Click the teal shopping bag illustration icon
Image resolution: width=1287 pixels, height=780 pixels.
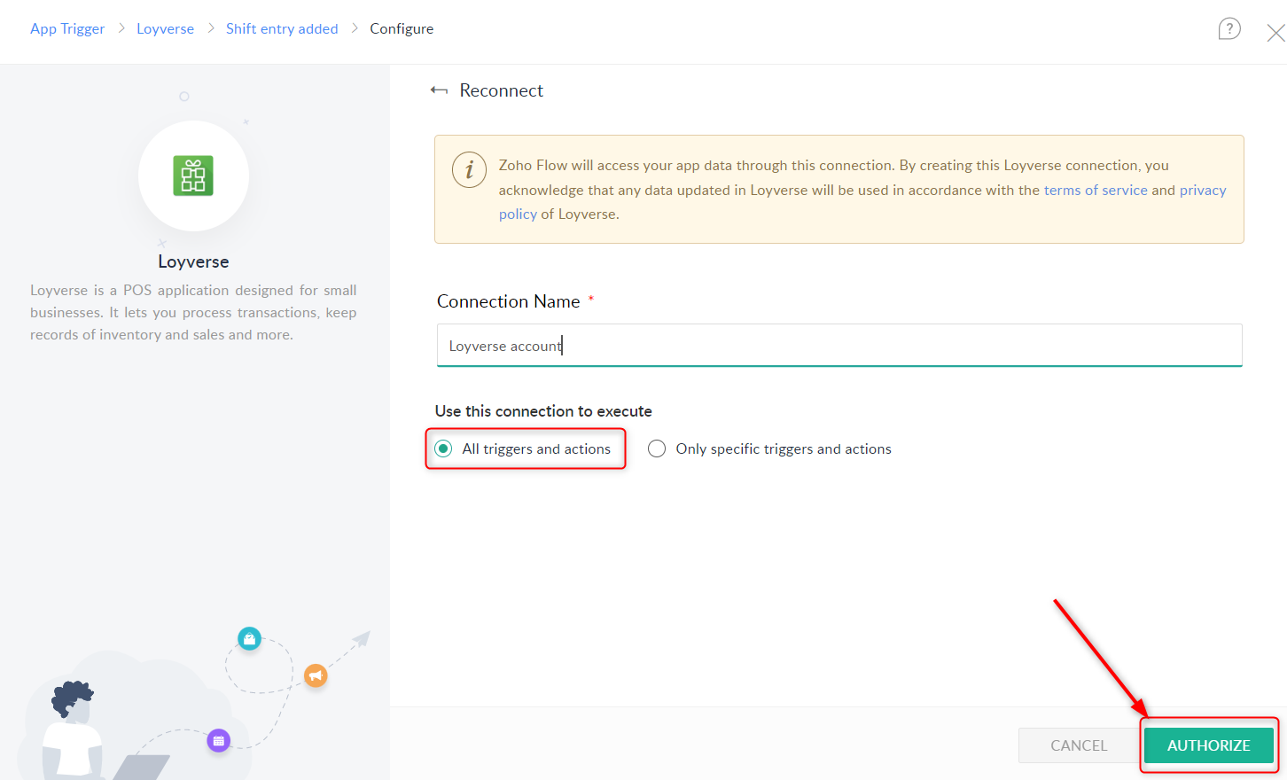pyautogui.click(x=249, y=638)
